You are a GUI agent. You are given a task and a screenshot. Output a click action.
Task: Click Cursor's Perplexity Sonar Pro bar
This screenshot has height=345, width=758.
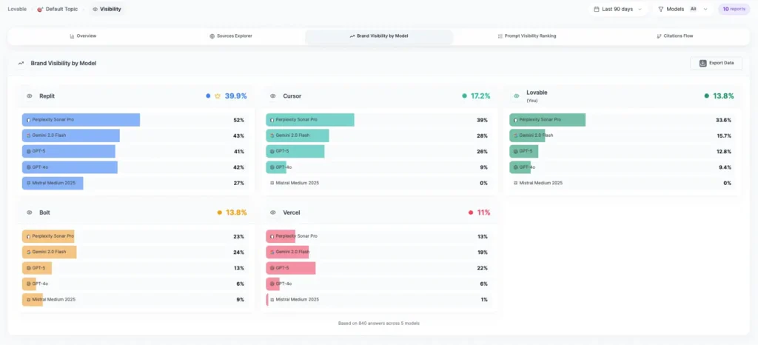pyautogui.click(x=310, y=120)
